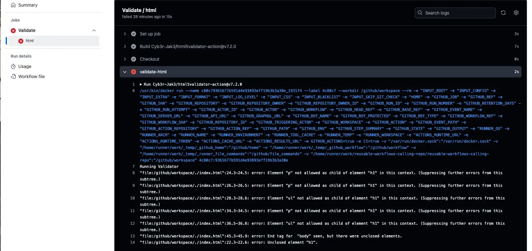Click the re-run jobs refresh icon

coord(503,13)
